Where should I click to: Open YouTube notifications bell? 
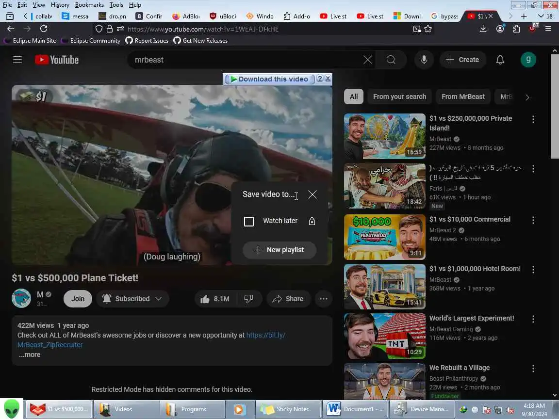coord(500,60)
